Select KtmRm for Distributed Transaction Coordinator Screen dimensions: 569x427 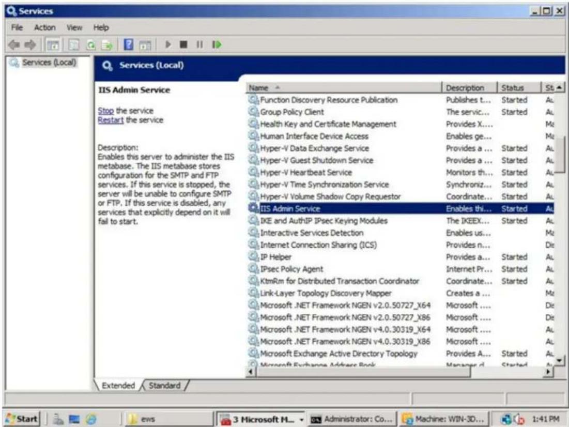tap(401, 281)
